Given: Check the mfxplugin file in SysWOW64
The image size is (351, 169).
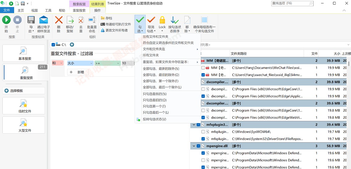Looking at the screenshot, I should click(x=203, y=132).
